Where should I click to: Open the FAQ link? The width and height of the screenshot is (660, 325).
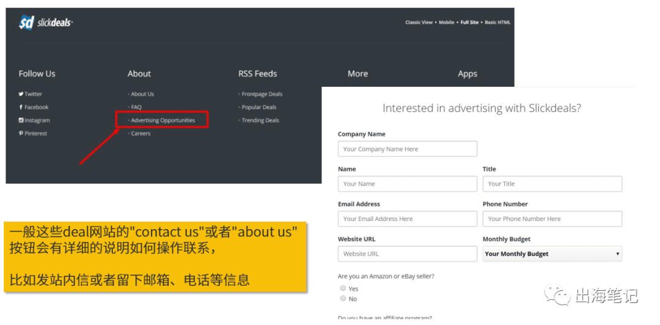tap(136, 107)
